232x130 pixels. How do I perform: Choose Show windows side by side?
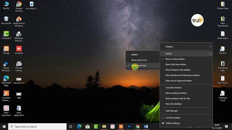(186, 99)
